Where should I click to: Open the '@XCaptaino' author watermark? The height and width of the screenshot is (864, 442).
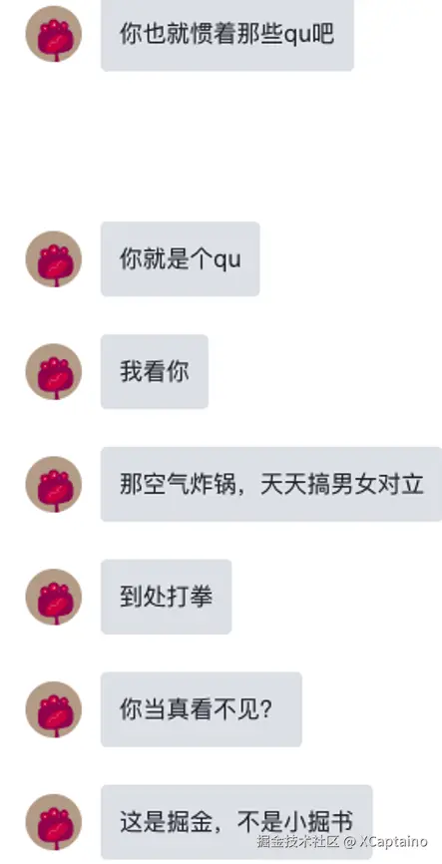point(386,841)
